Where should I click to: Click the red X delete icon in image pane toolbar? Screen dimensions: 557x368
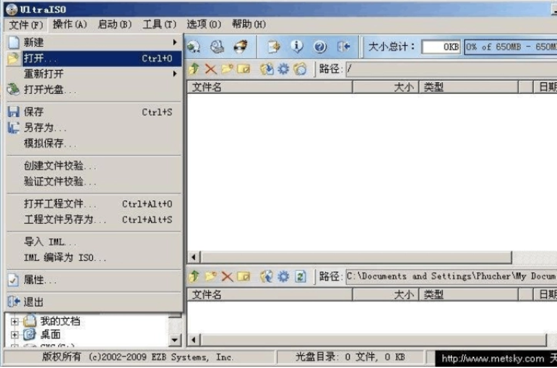point(210,69)
